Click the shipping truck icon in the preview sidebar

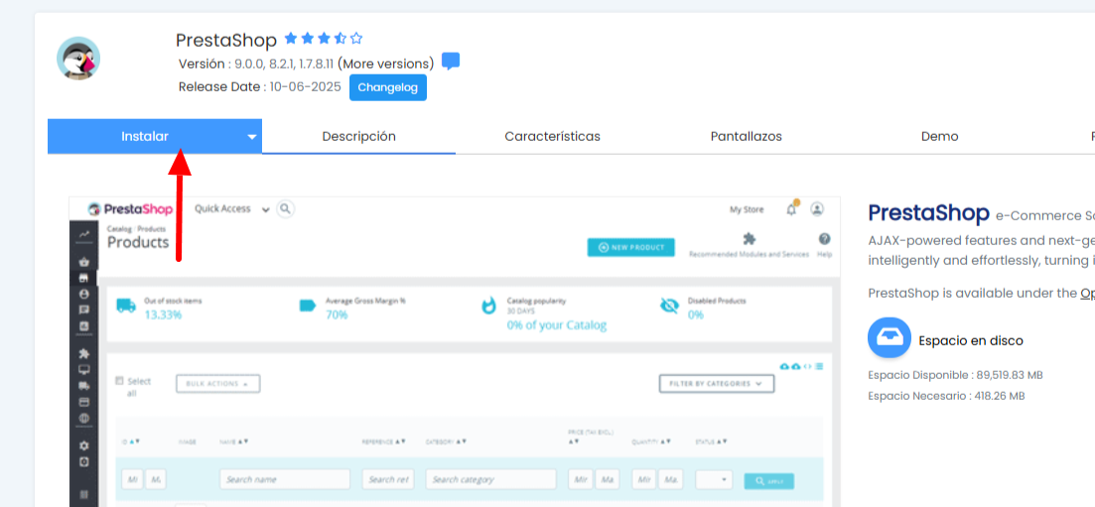tap(84, 386)
